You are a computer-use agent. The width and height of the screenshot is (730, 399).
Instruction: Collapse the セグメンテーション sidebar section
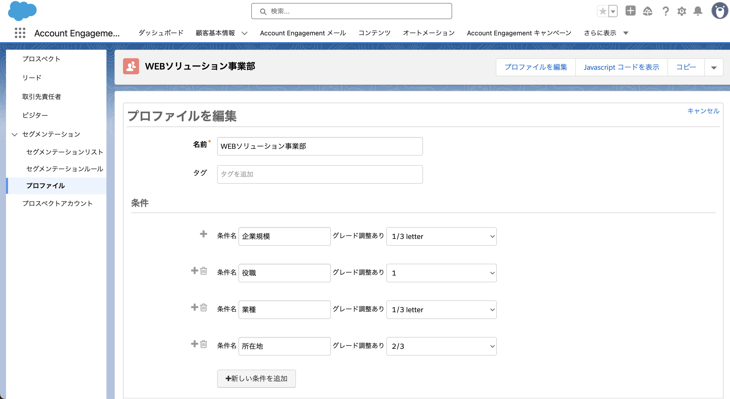click(15, 134)
